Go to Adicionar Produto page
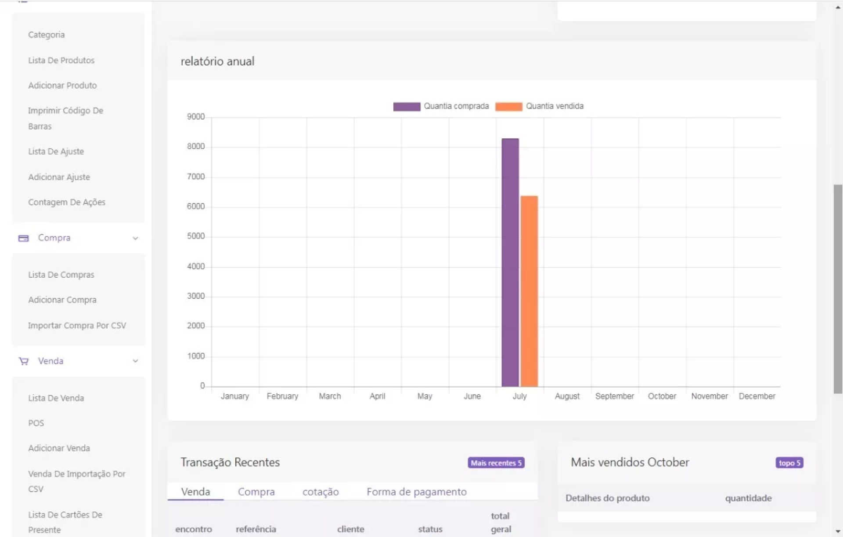The image size is (843, 537). point(62,85)
